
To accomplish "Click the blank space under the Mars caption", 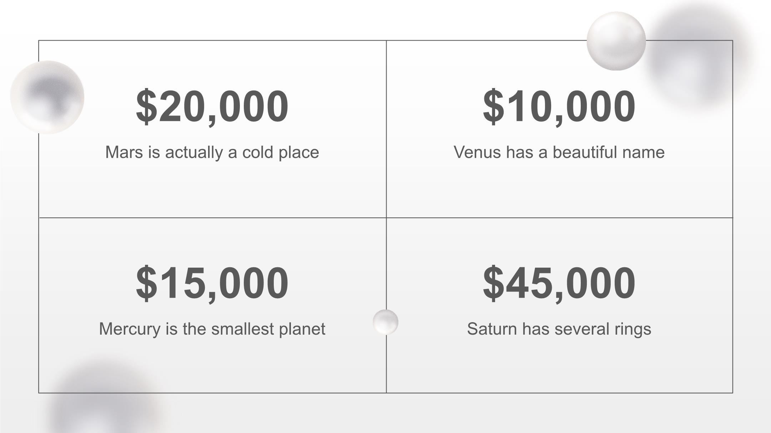I will (x=212, y=189).
